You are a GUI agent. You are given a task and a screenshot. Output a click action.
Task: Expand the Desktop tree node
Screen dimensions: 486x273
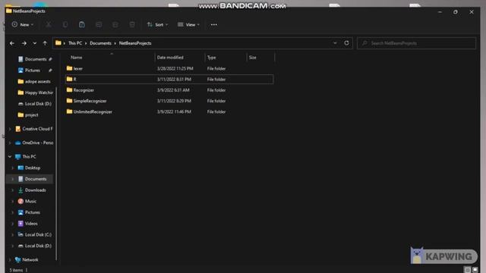tap(13, 168)
